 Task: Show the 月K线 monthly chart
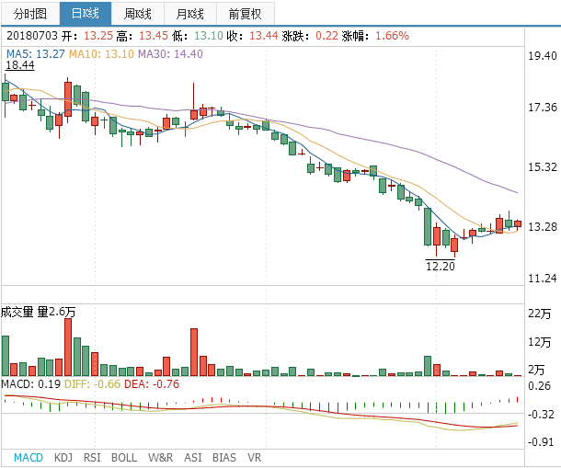pos(191,14)
